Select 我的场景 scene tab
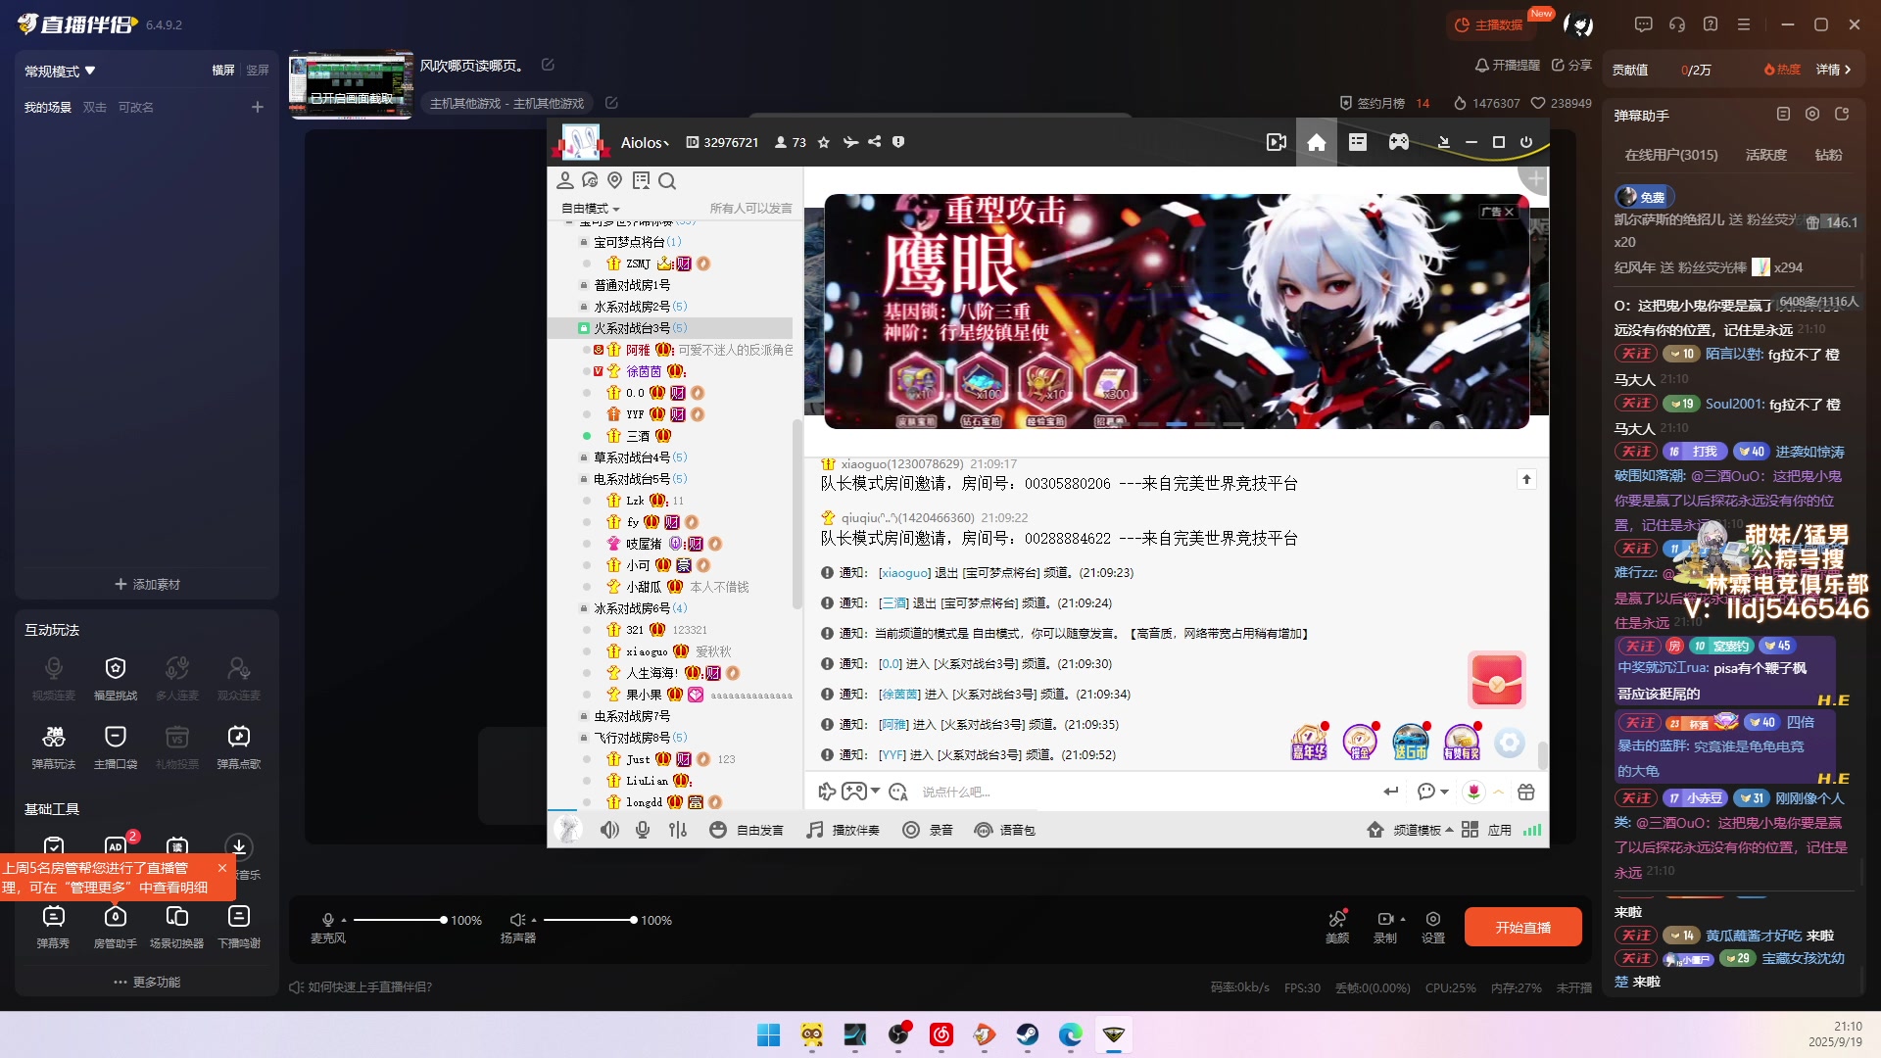The width and height of the screenshot is (1881, 1058). (48, 107)
